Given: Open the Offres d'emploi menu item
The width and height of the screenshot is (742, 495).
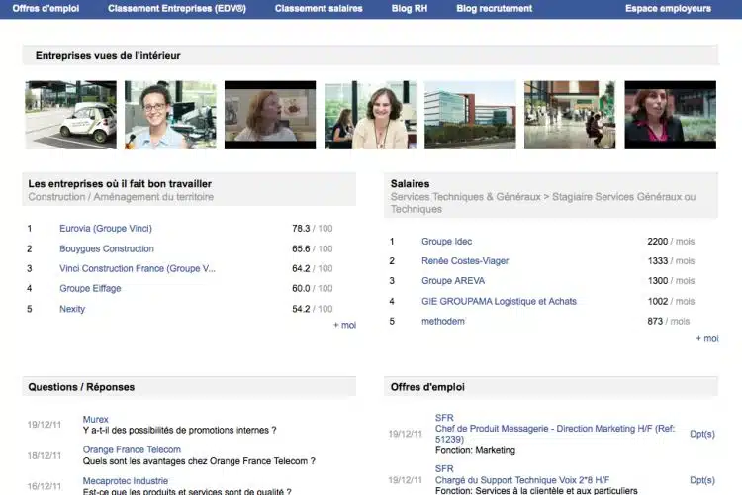Looking at the screenshot, I should [46, 9].
